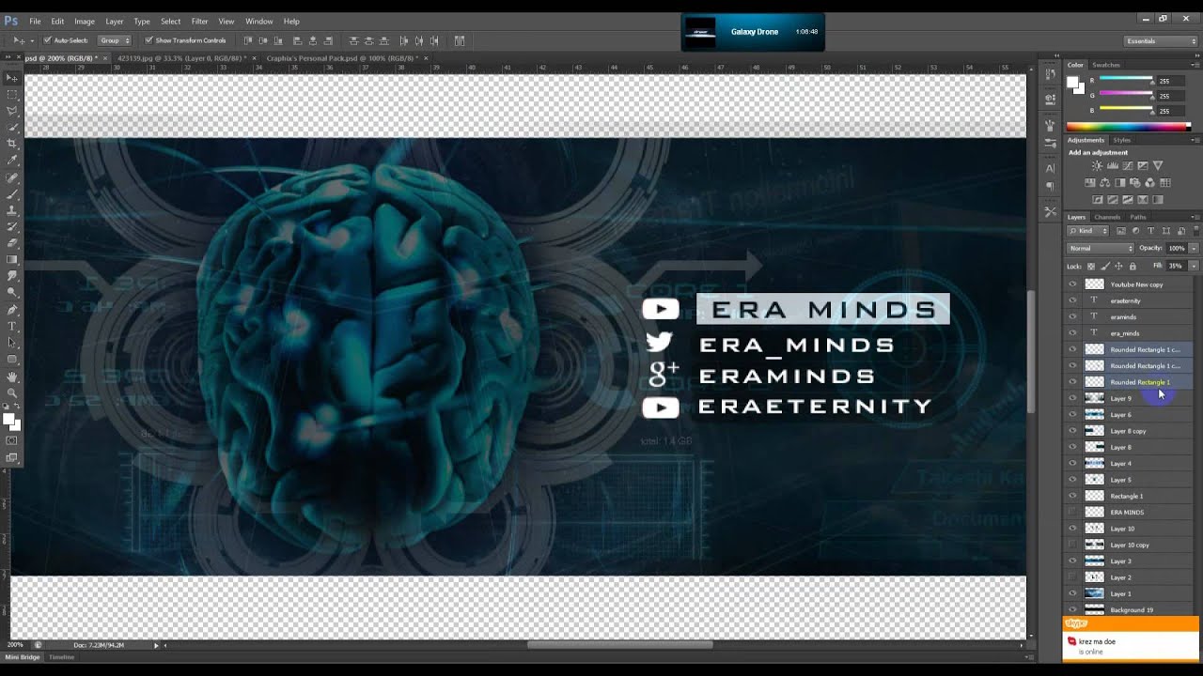This screenshot has height=676, width=1203.
Task: Switch to Graphix's Personal Pack.psd tab
Action: pyautogui.click(x=342, y=58)
